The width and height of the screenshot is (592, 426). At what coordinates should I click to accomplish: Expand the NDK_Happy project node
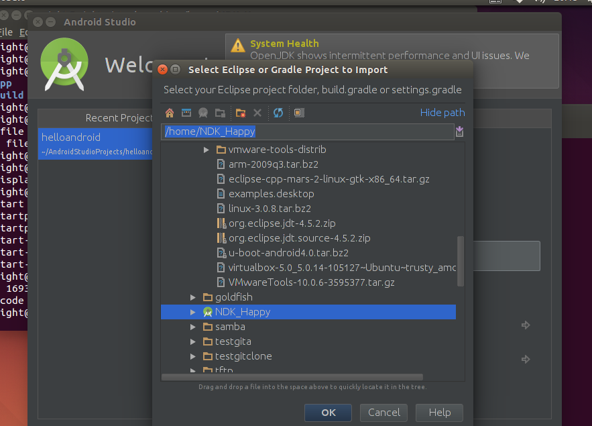click(193, 313)
